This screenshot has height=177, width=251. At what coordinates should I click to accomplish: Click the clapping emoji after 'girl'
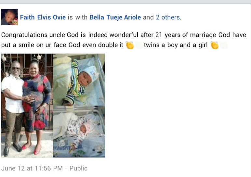[x=214, y=45]
